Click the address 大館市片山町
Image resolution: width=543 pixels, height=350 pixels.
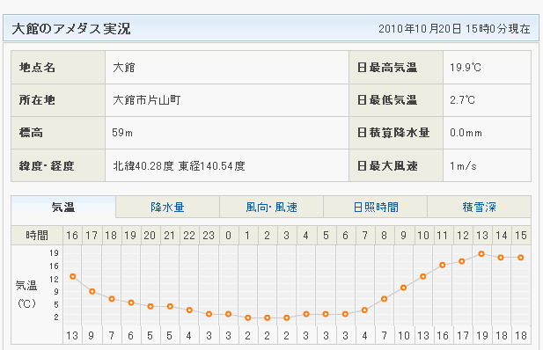click(147, 100)
